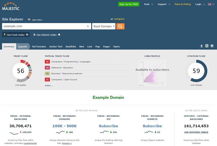Click the play video icon
The width and height of the screenshot is (217, 146).
[29, 19]
